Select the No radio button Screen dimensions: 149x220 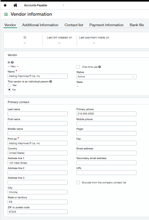[9, 89]
